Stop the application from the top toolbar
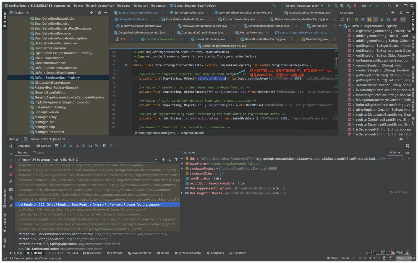418x263 pixels. (355, 6)
